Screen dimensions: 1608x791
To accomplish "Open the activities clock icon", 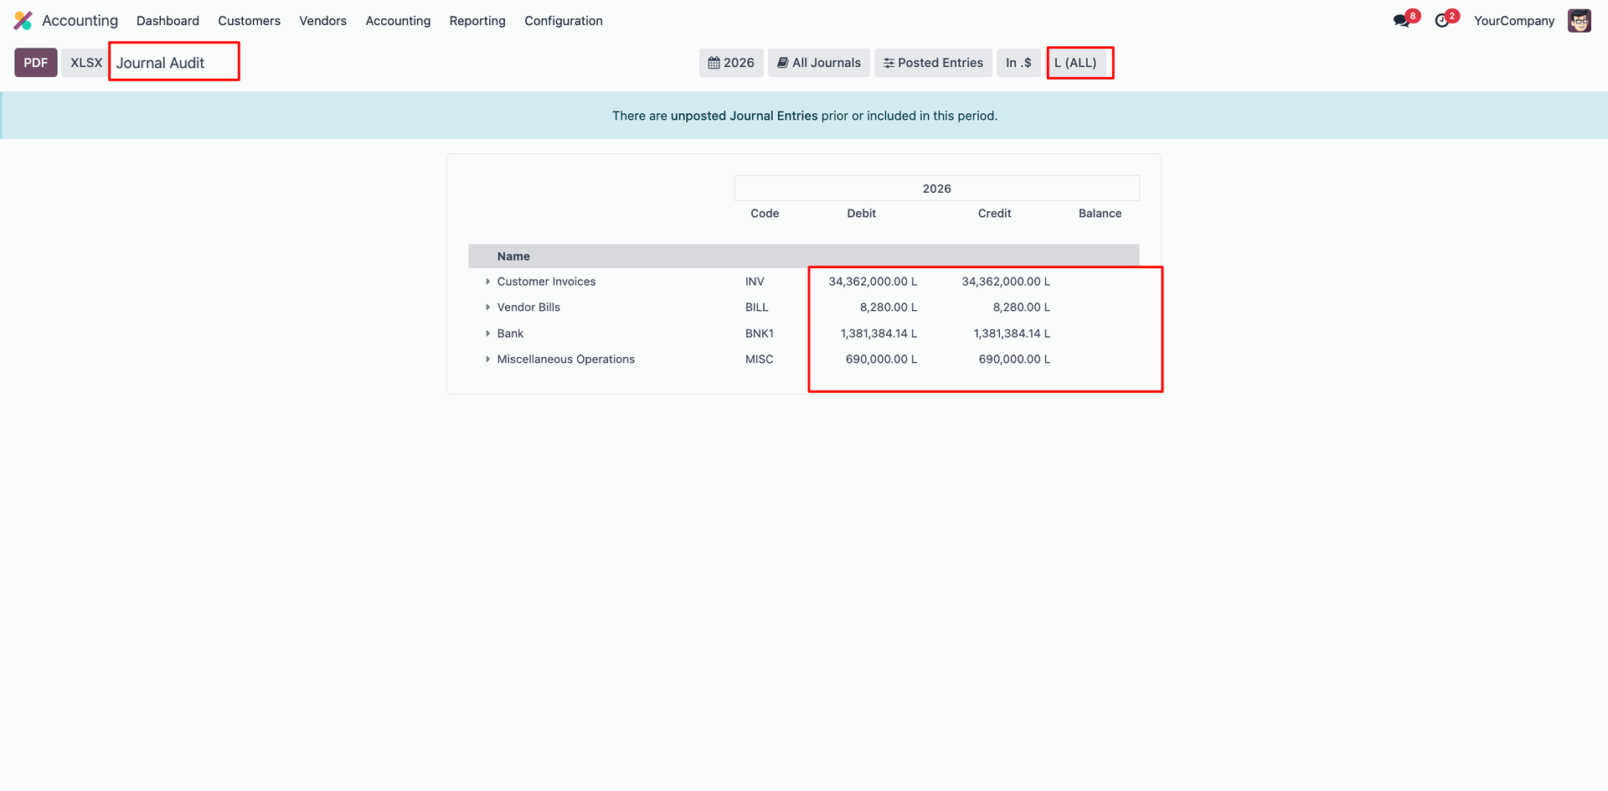I will tap(1441, 21).
